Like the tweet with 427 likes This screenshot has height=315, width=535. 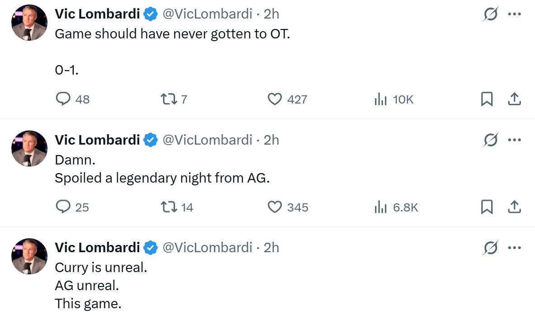(x=275, y=99)
